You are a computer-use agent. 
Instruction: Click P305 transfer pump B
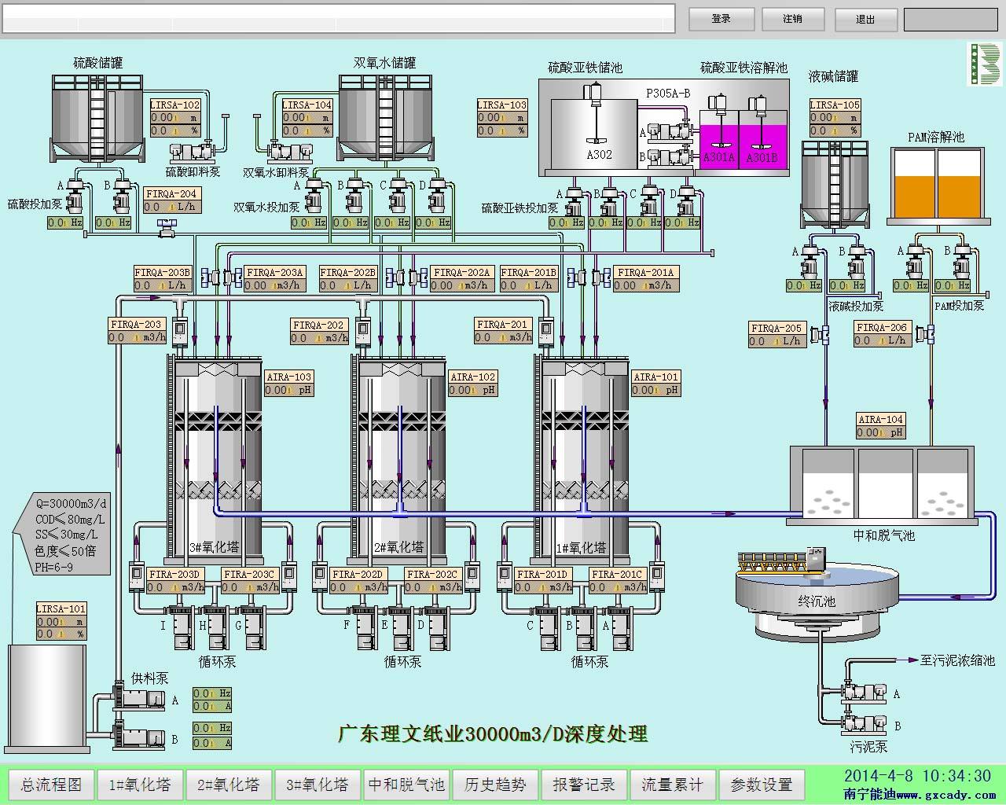(x=669, y=156)
